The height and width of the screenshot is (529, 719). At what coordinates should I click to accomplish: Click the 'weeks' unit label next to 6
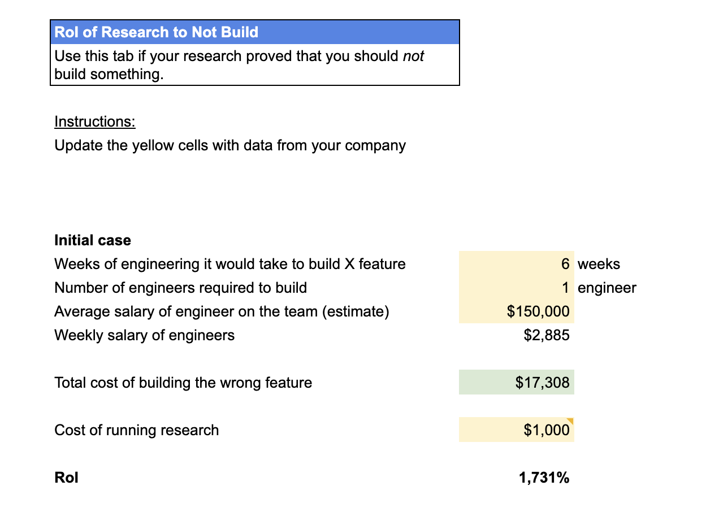click(598, 263)
